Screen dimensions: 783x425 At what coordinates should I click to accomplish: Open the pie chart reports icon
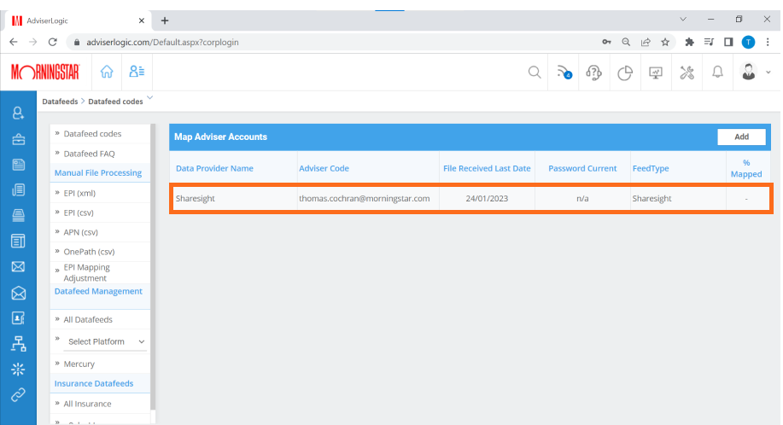point(625,73)
